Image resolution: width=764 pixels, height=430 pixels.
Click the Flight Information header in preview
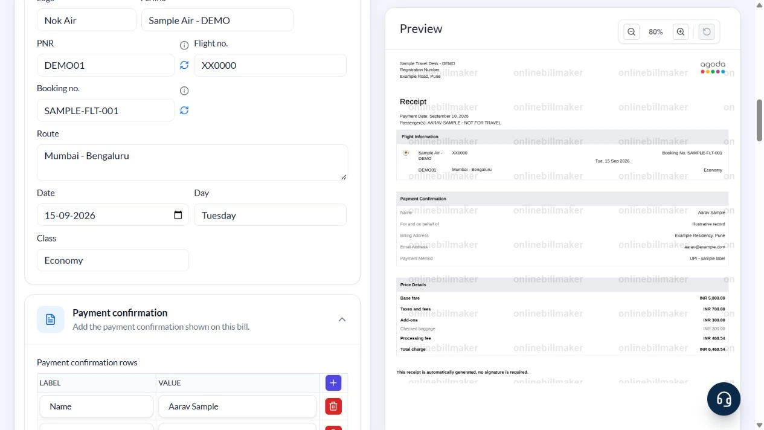420,136
